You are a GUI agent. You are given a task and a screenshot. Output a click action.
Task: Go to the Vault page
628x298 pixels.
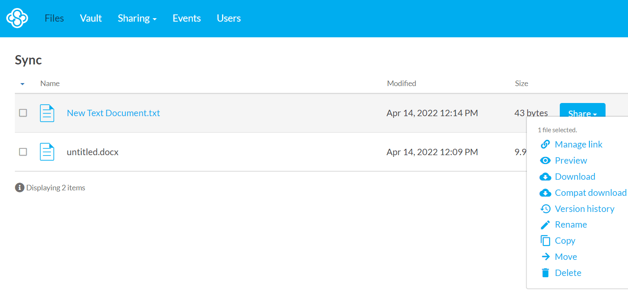click(91, 18)
